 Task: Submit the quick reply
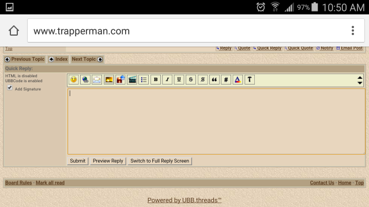78,161
